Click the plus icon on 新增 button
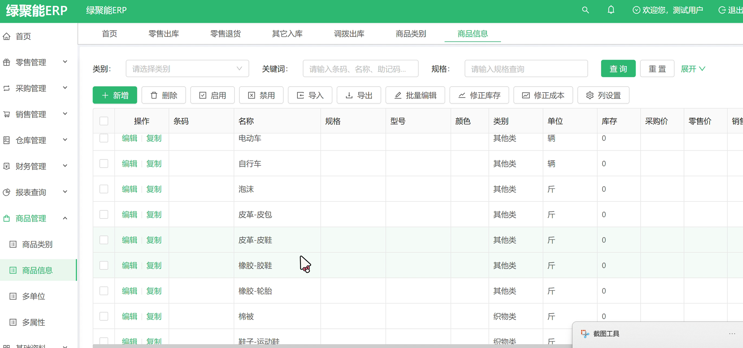Viewport: 743px width, 348px height. [x=105, y=95]
